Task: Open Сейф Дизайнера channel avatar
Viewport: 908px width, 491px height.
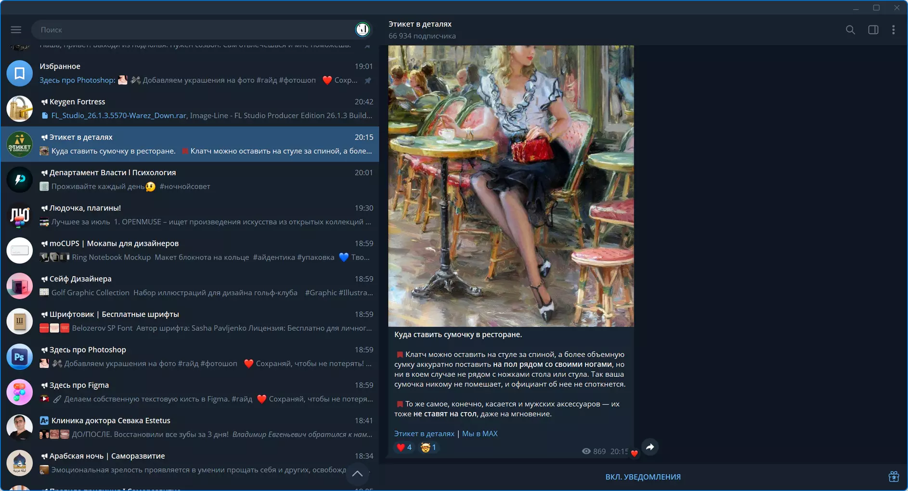Action: [19, 286]
